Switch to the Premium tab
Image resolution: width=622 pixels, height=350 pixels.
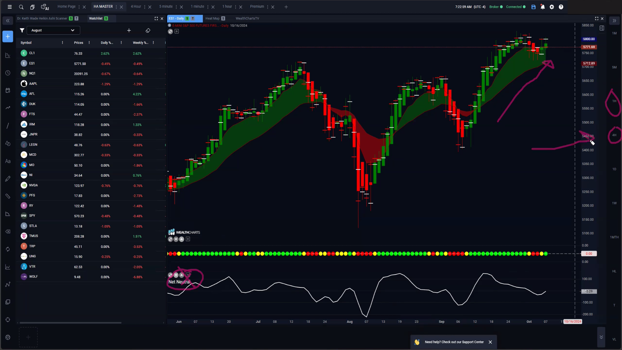tap(257, 6)
